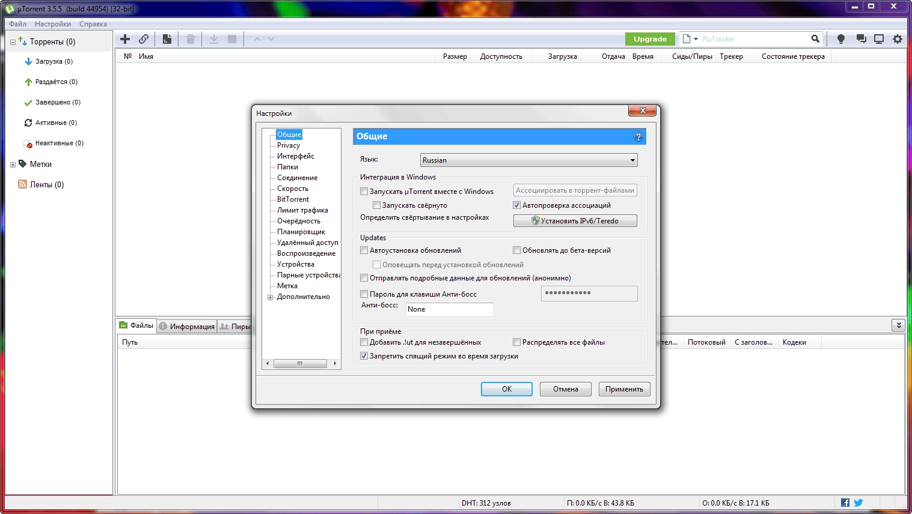Select BitTorrent in settings tree
Viewport: 912px width, 514px height.
point(293,199)
